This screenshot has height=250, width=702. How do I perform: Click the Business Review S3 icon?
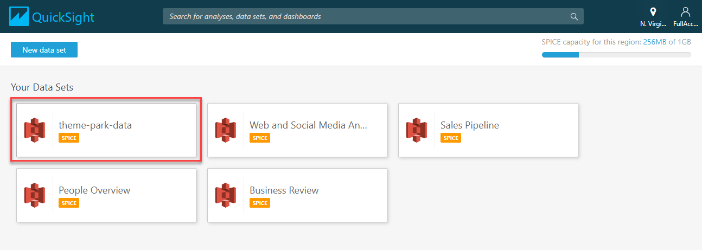tap(225, 195)
